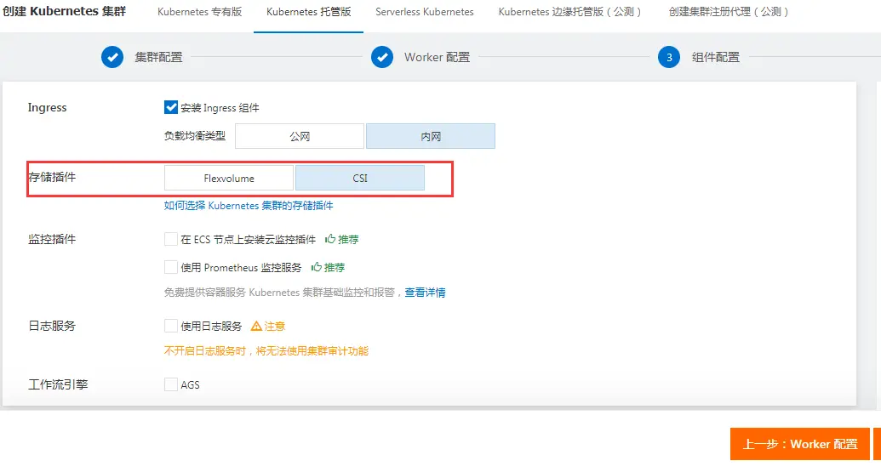The height and width of the screenshot is (472, 881).
Task: Switch to Serverless Kubernetes tab
Action: [425, 12]
